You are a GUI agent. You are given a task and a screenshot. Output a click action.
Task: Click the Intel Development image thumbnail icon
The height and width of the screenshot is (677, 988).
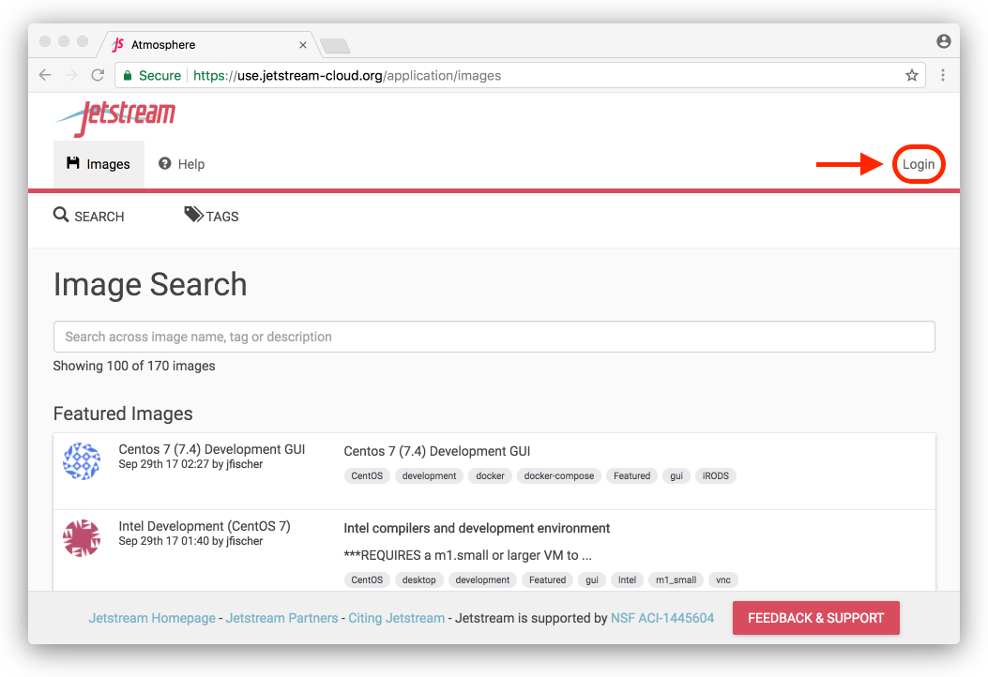point(82,538)
